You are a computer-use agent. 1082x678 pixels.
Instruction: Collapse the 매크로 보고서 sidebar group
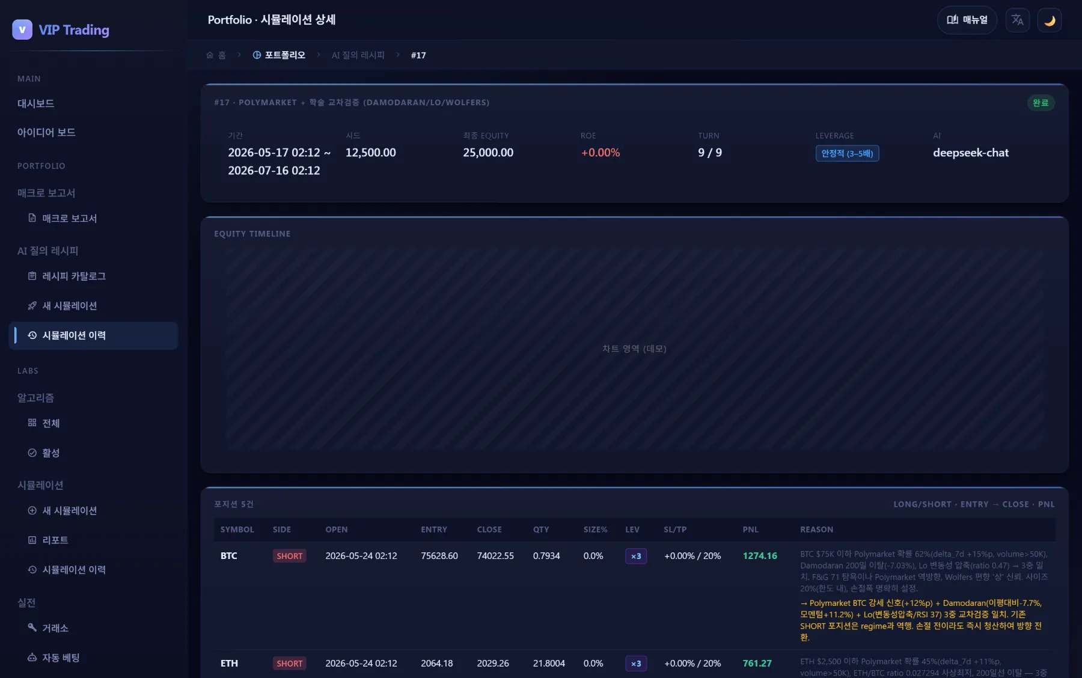pyautogui.click(x=46, y=193)
